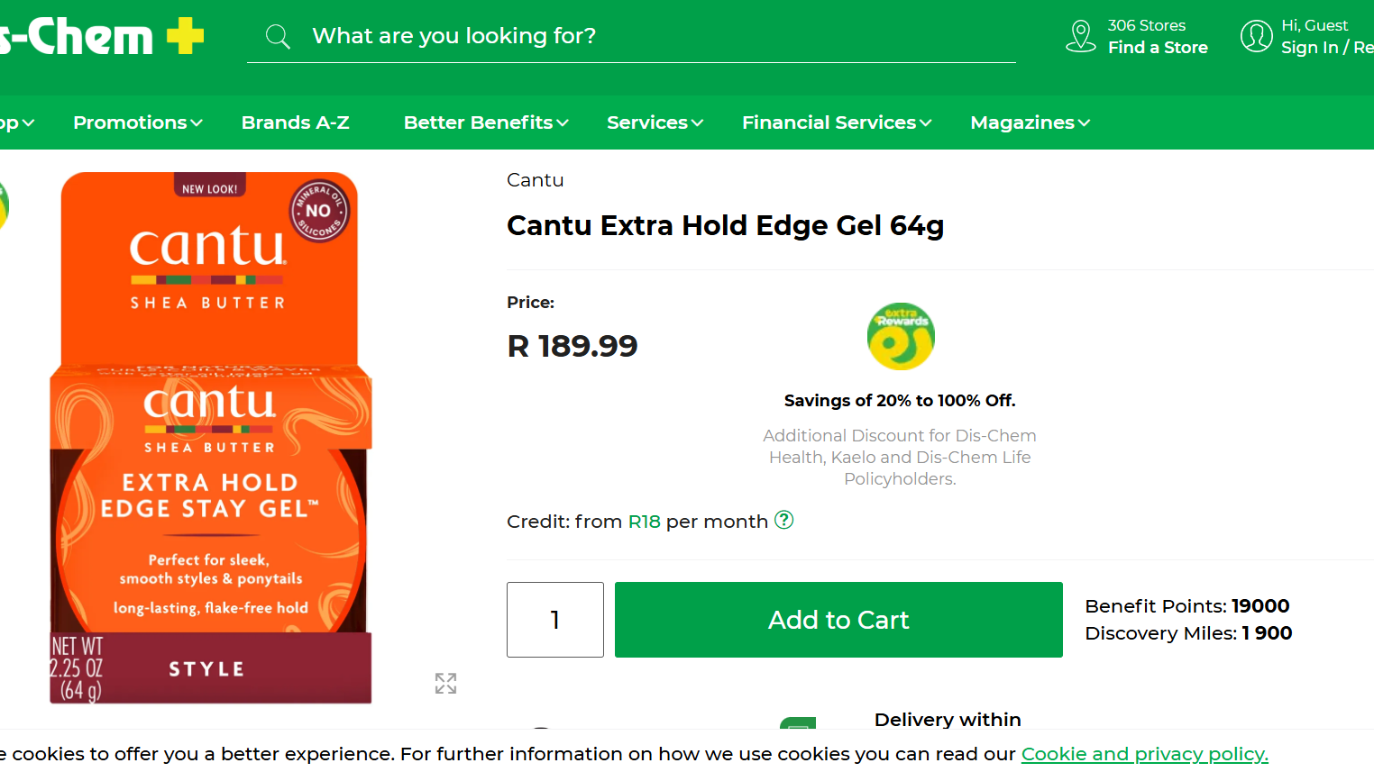The height and width of the screenshot is (772, 1374).
Task: Click the Cantu Edge Gel product image
Action: [x=210, y=439]
